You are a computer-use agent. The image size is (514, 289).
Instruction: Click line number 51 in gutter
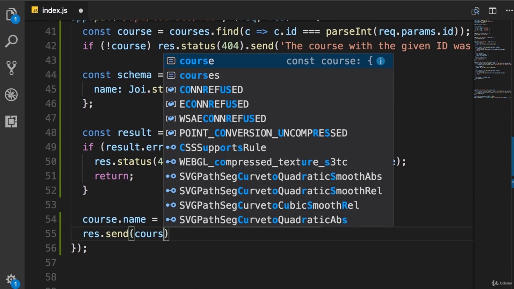pos(51,176)
